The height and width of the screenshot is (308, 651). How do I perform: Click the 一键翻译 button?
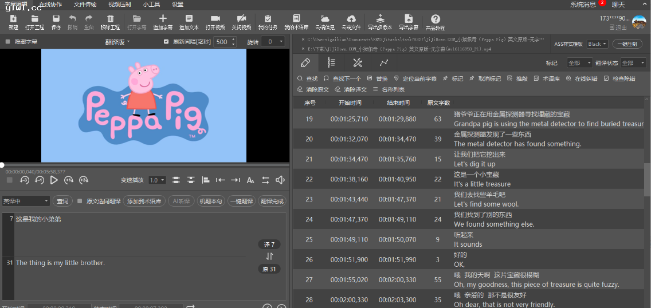[x=241, y=201]
